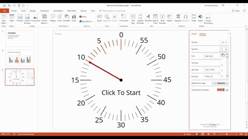The height and width of the screenshot is (139, 248).
Task: Insert a New Slide from the ribbon
Action: (x=4, y=19)
